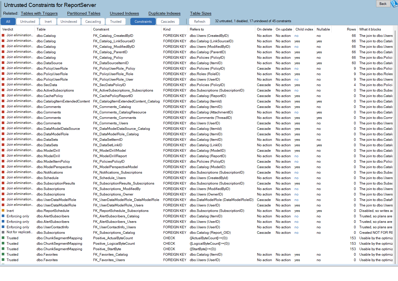Image resolution: width=398 pixels, height=281 pixels.
Task: Click orange Inert marker for FK_ReportSchedule_Subscriptions row
Action: (3, 211)
